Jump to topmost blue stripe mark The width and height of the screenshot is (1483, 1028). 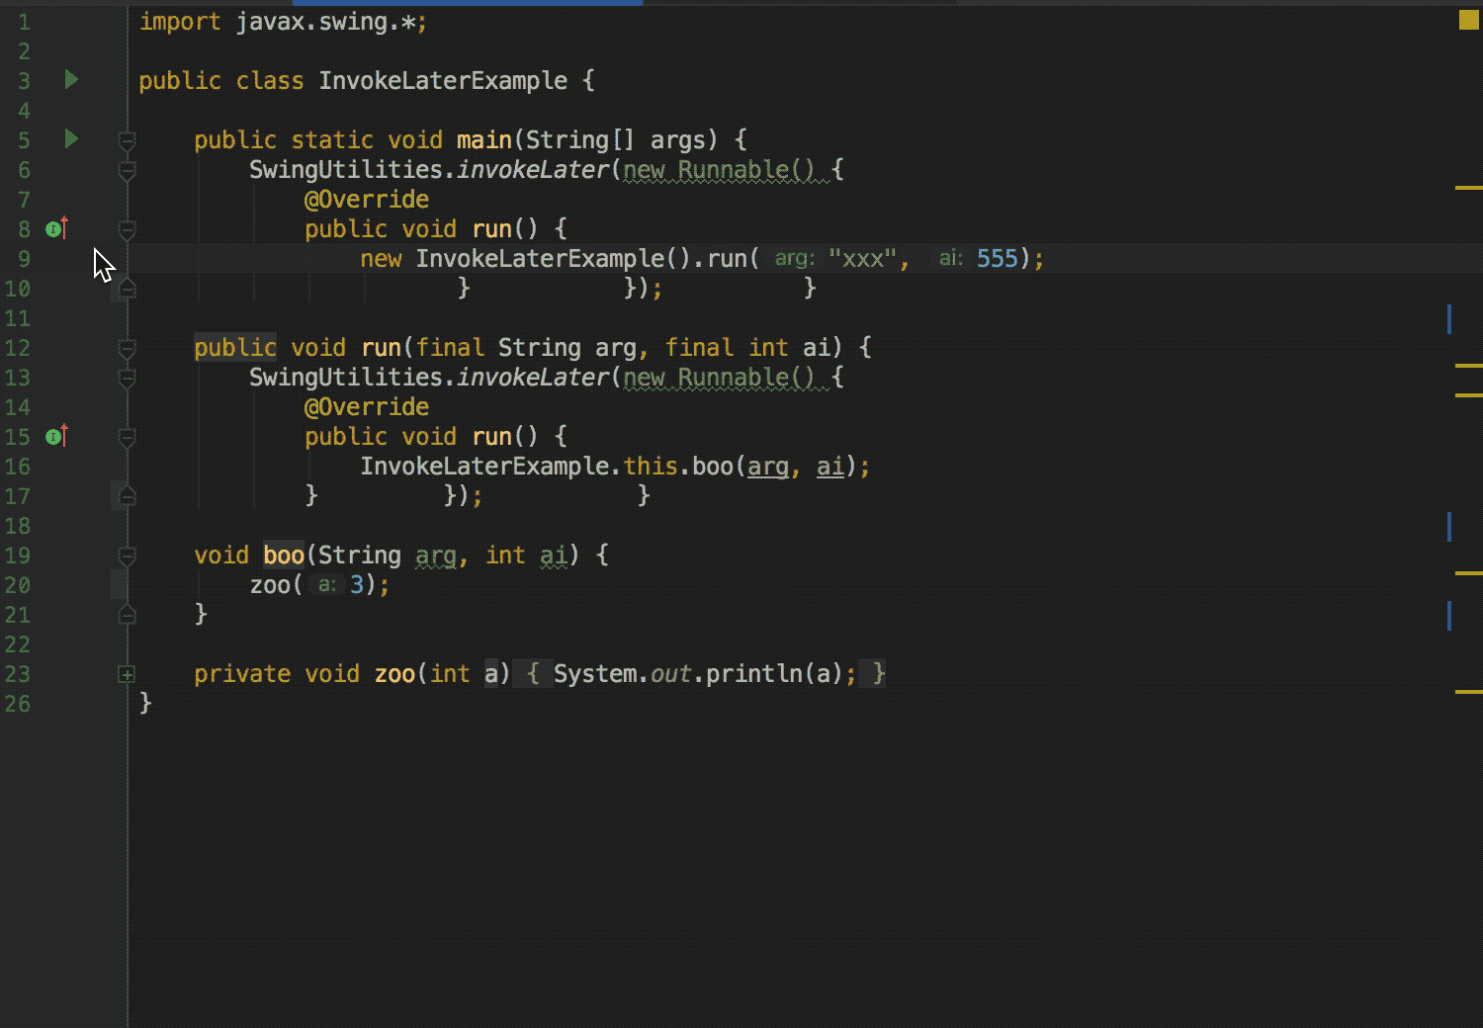pos(1449,318)
